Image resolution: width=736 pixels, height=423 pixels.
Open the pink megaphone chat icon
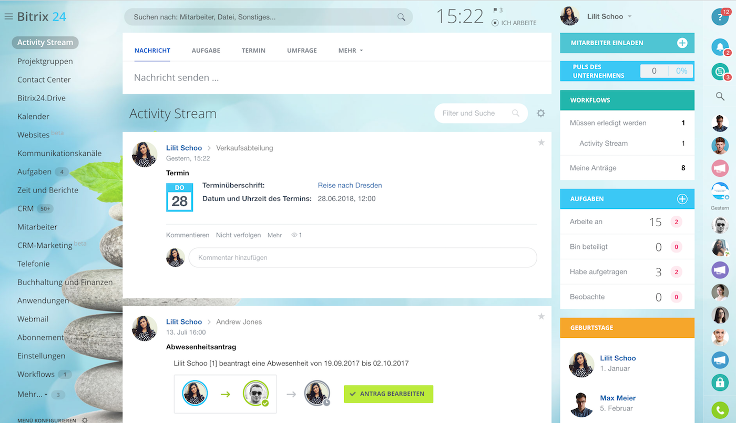click(720, 168)
